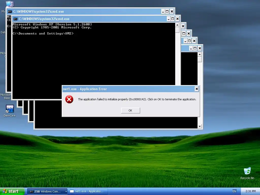This screenshot has width=260, height=195.
Task: Click the 2:31 PM system clock
Action: (x=250, y=191)
